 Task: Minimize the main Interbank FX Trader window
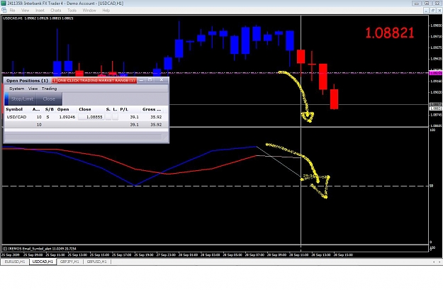(x=417, y=4)
